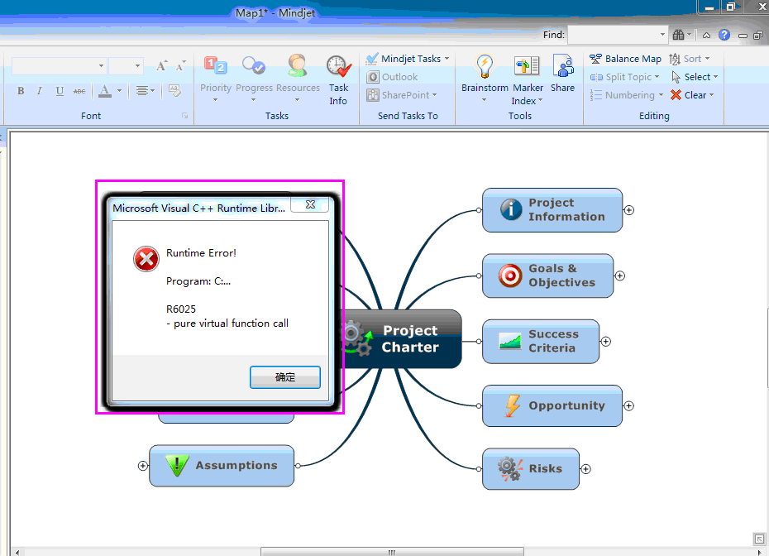Select the Project Charter central topic

point(402,338)
